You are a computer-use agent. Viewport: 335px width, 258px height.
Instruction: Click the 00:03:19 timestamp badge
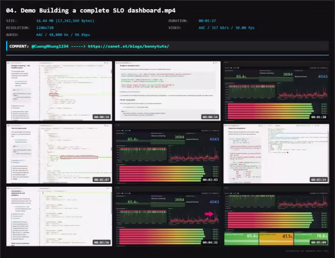tap(319, 180)
